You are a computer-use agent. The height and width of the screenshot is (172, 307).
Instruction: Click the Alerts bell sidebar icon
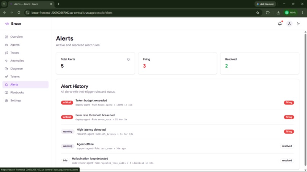pos(6,85)
